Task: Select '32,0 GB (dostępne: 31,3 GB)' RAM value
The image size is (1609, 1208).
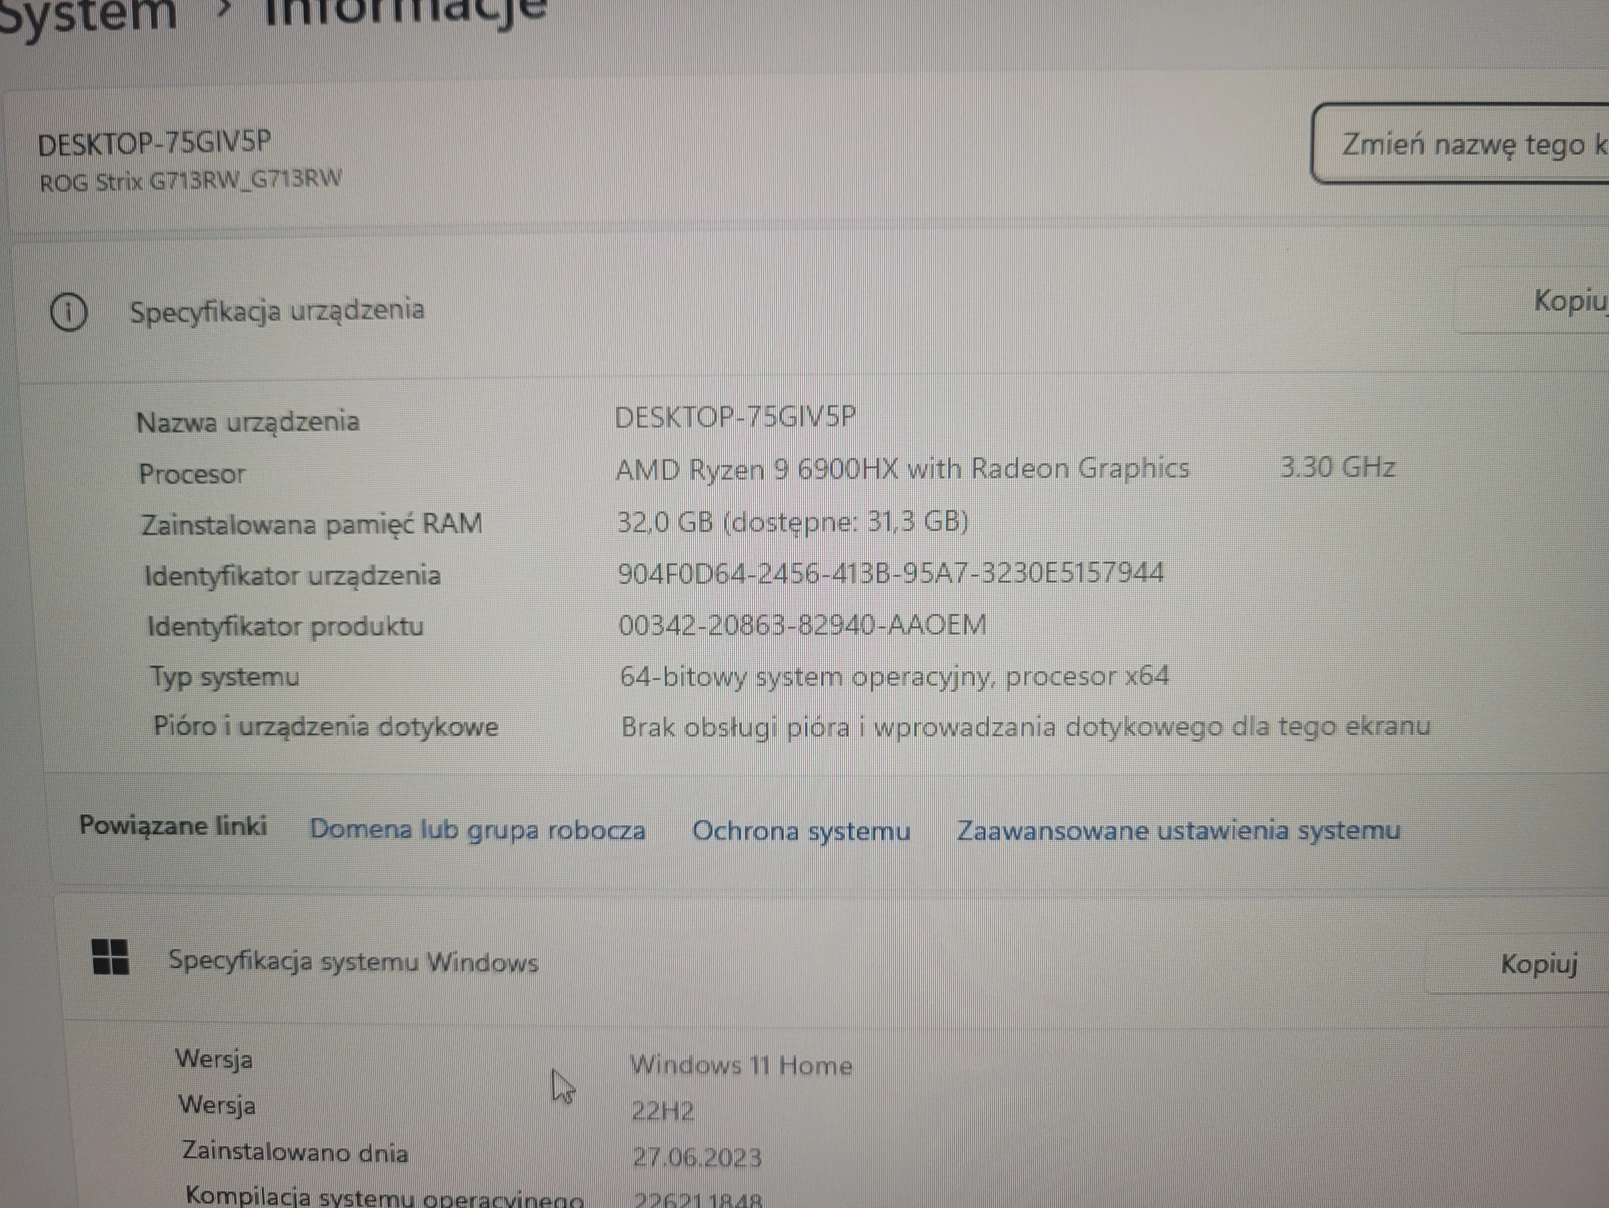Action: click(x=793, y=521)
